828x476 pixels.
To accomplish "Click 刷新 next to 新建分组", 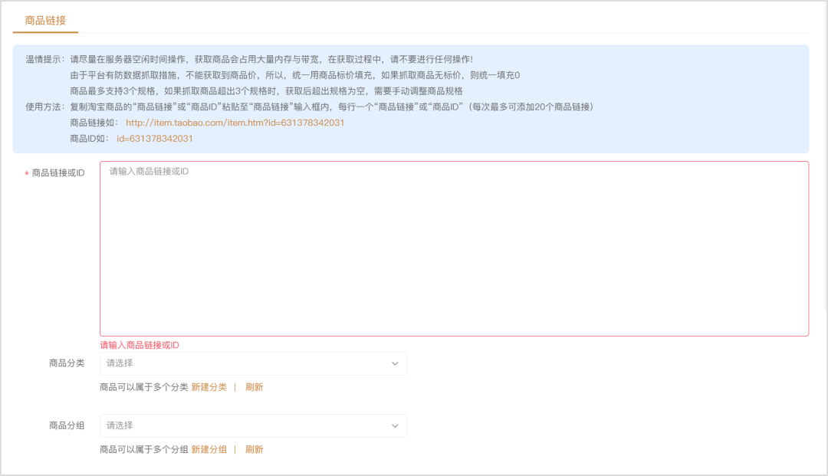I will click(x=254, y=450).
